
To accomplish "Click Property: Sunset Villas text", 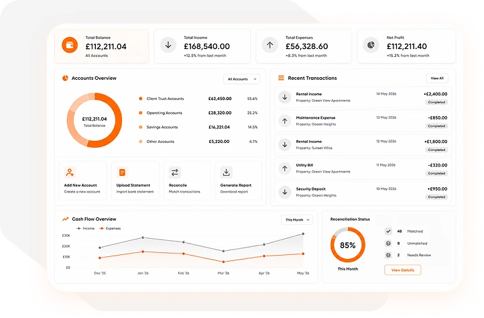I will [314, 148].
